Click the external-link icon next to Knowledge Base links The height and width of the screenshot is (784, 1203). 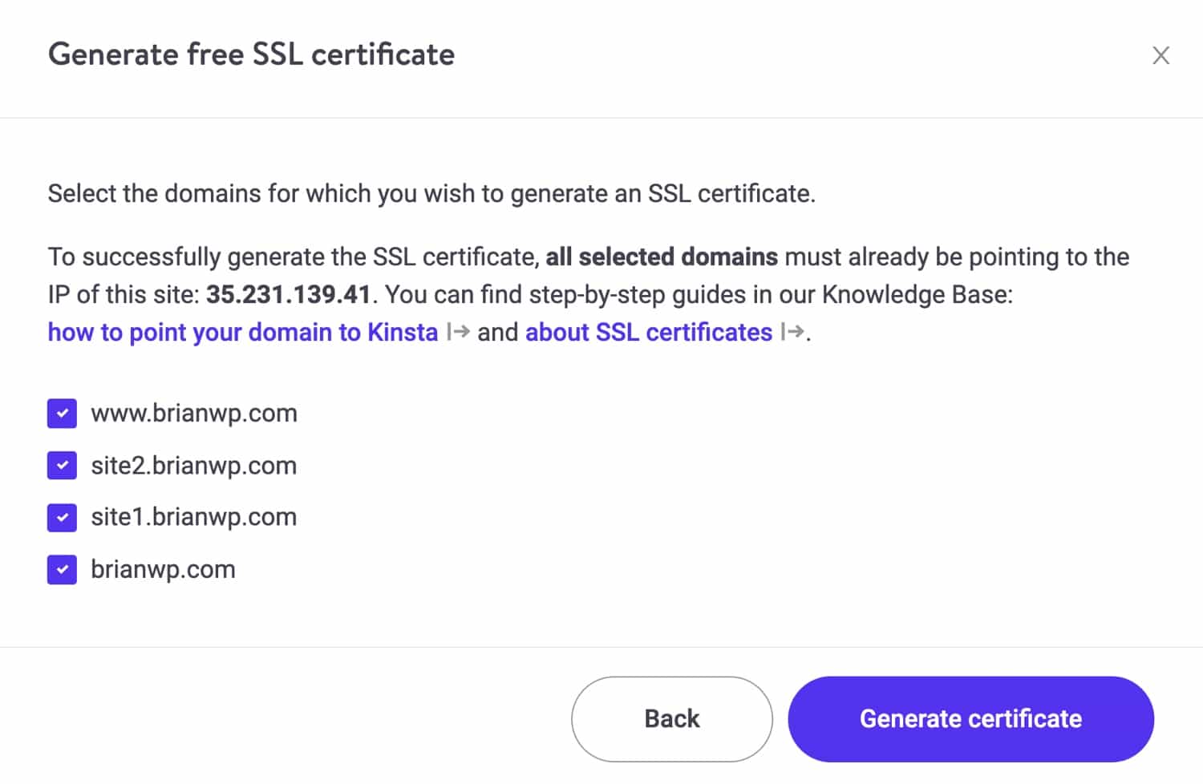[x=457, y=332]
